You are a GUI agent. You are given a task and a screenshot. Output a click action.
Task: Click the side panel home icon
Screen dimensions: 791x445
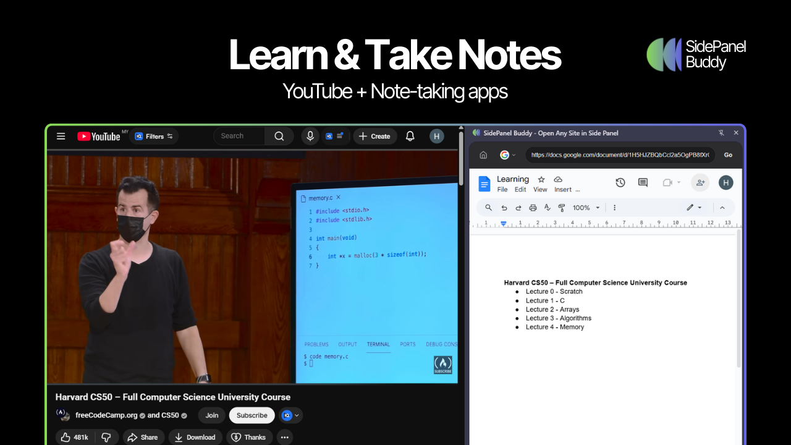483,155
